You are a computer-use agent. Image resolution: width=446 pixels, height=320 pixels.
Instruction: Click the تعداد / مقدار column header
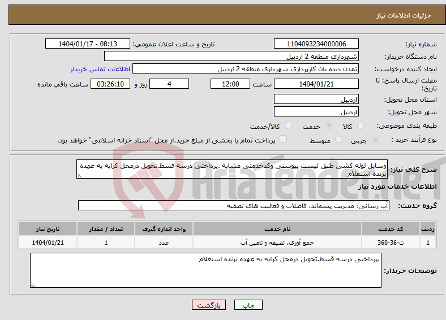[106, 229]
